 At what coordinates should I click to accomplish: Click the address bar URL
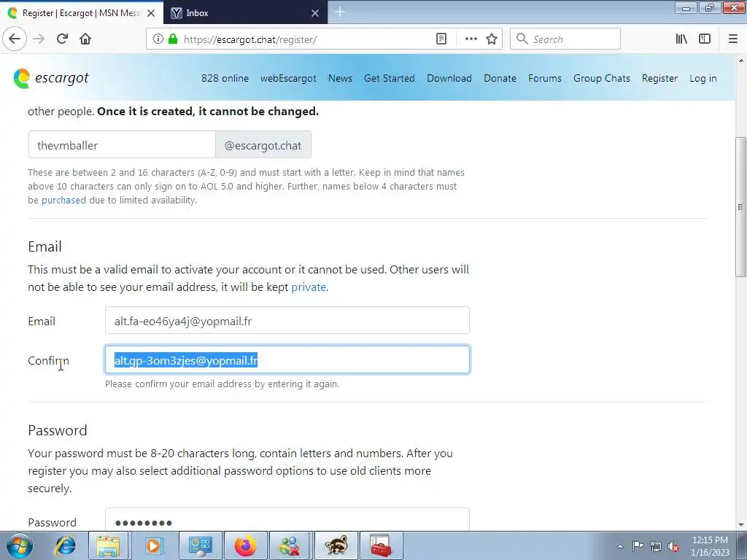249,39
